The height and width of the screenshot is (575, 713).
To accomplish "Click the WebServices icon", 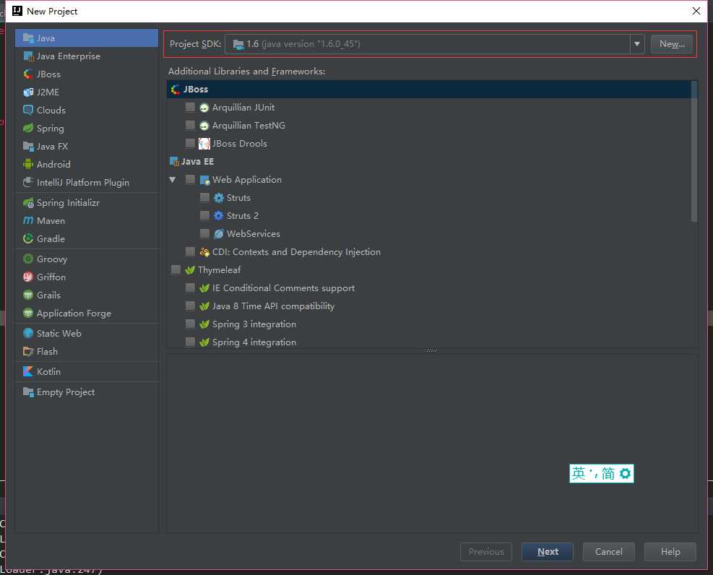I will click(x=219, y=233).
